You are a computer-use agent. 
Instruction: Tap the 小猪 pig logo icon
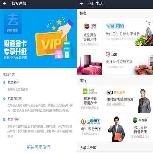[x=108, y=55]
